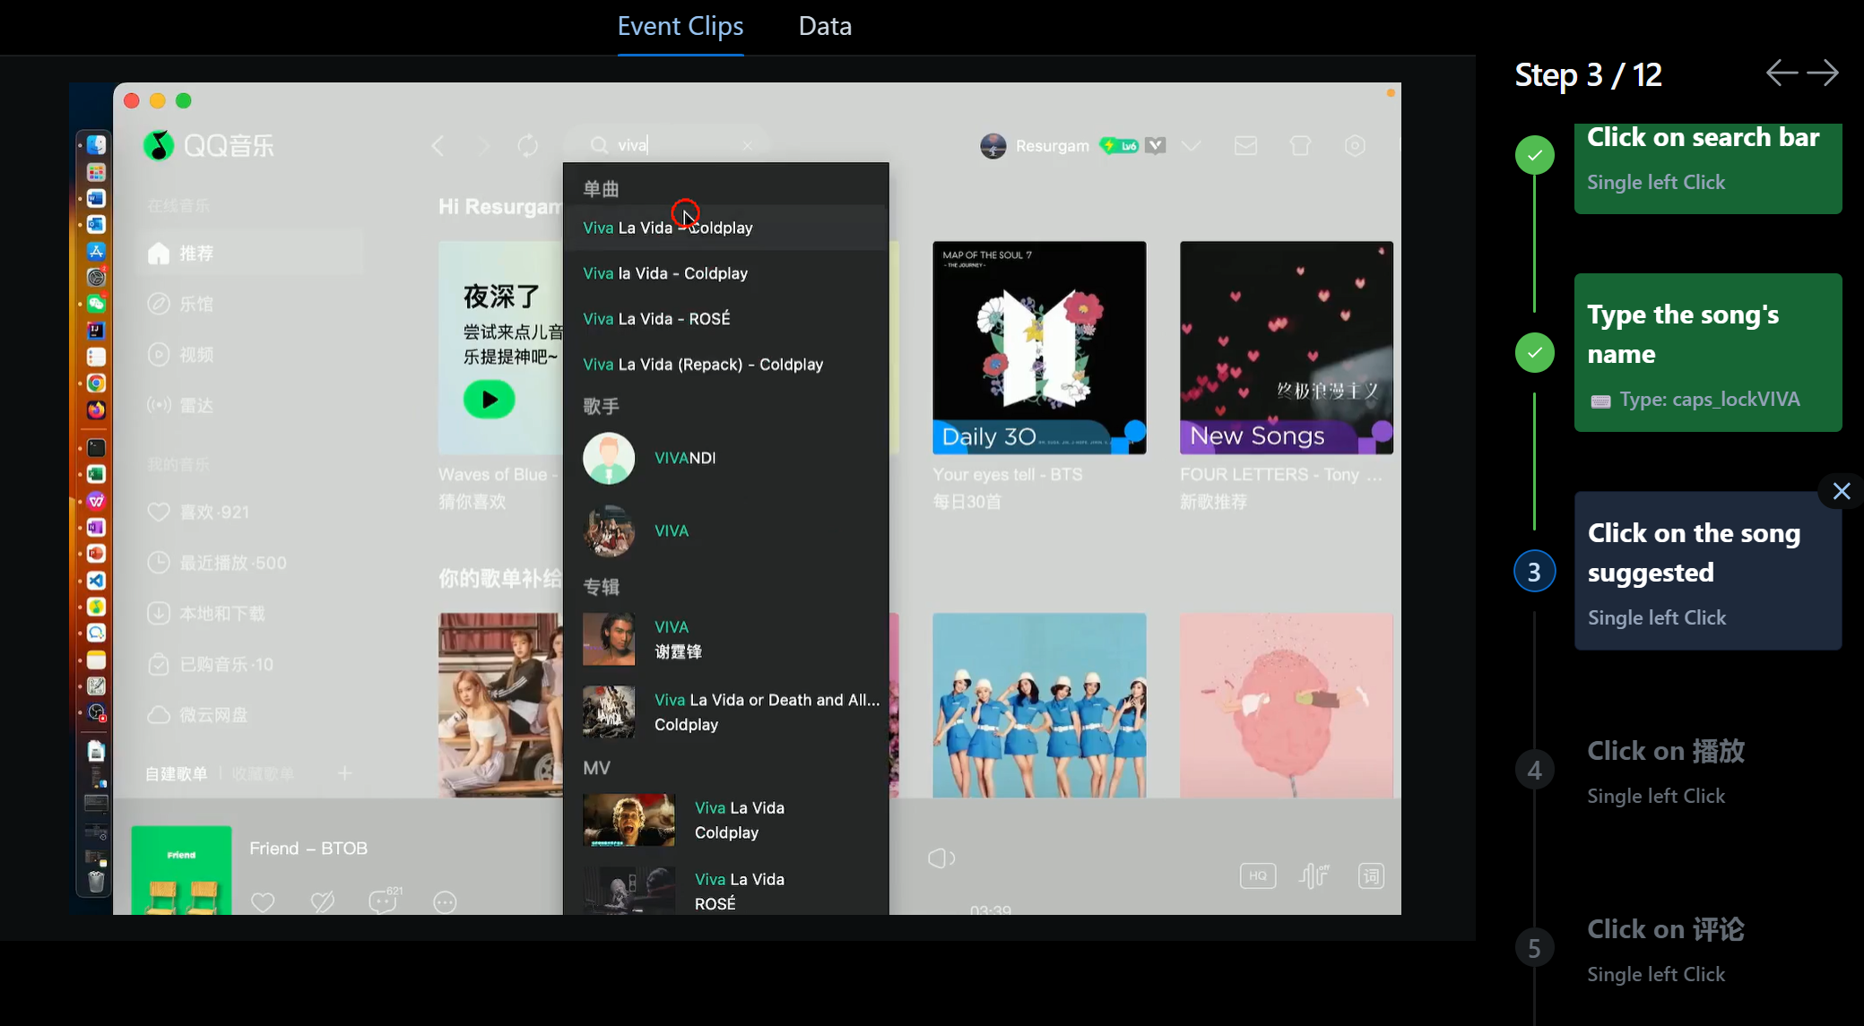This screenshot has height=1026, width=1864.
Task: Open the Trash in the dock
Action: (96, 882)
